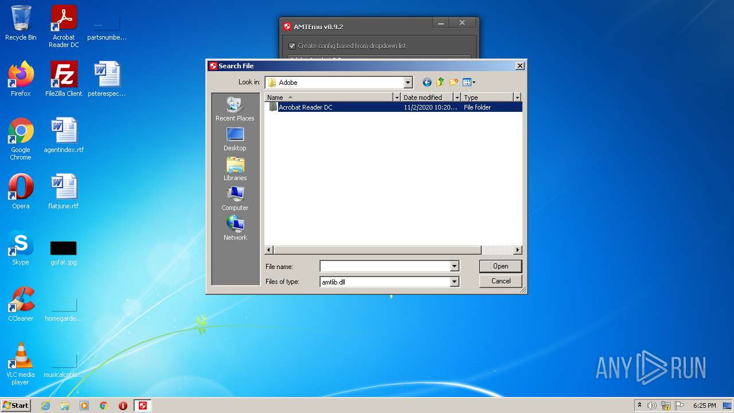Open partsnumbe file on desktop

coord(107,29)
